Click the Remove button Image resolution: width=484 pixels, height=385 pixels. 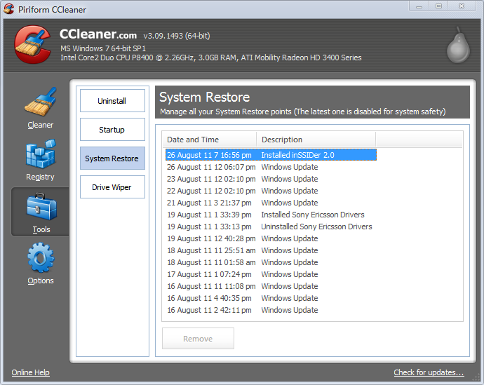point(198,339)
